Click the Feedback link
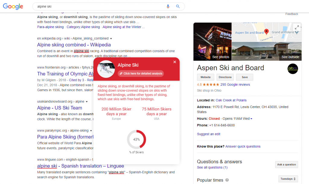This screenshot has width=309, height=184. coord(292,14)
